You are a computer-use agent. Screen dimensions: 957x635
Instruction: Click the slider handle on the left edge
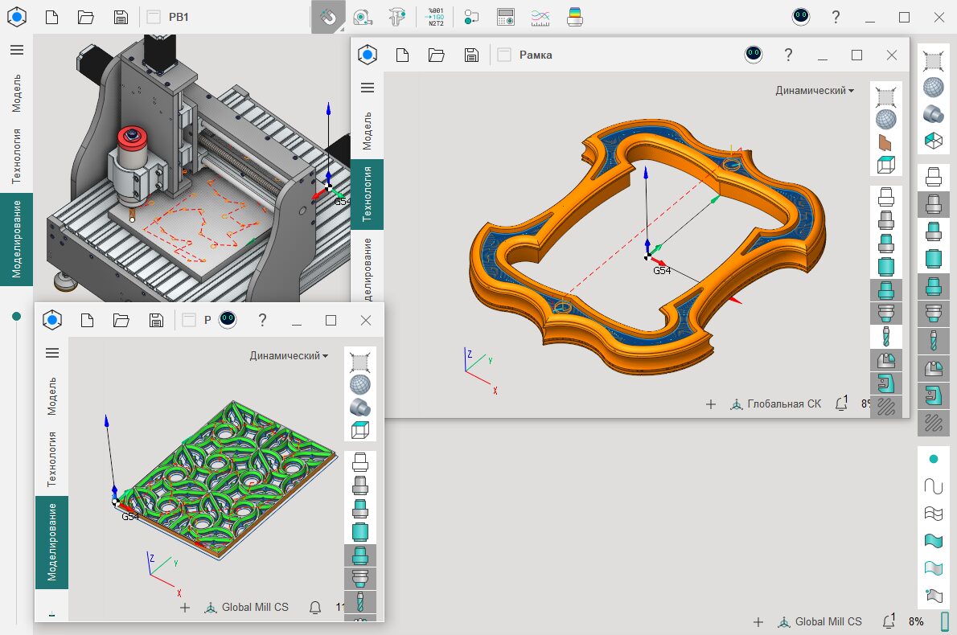[x=16, y=316]
